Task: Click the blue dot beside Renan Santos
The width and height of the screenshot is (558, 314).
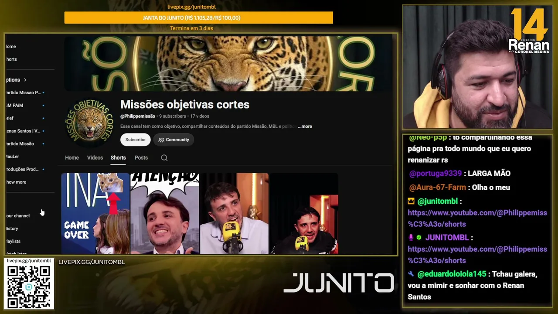Action: (x=43, y=131)
